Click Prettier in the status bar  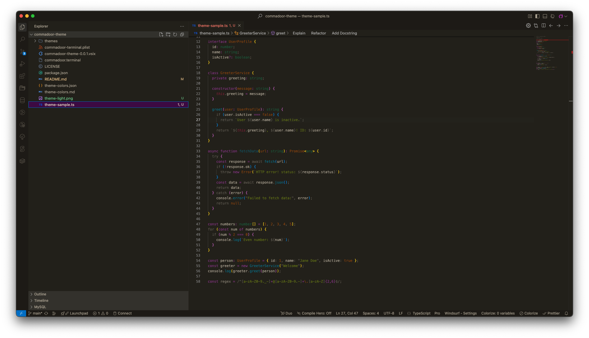(551, 313)
